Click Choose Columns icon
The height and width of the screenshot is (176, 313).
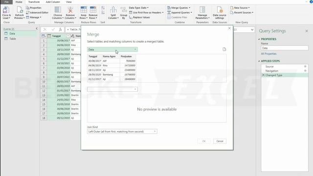(58, 10)
